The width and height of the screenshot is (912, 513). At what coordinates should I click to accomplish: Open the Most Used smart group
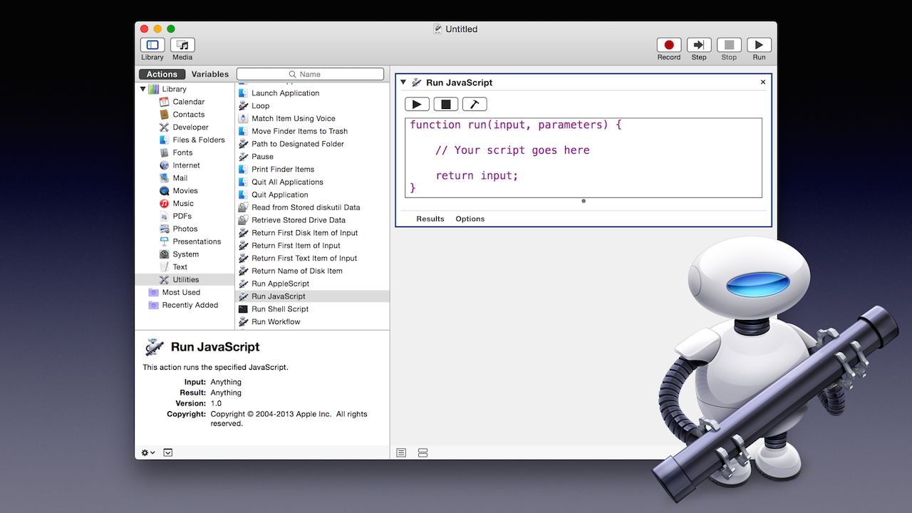point(181,293)
